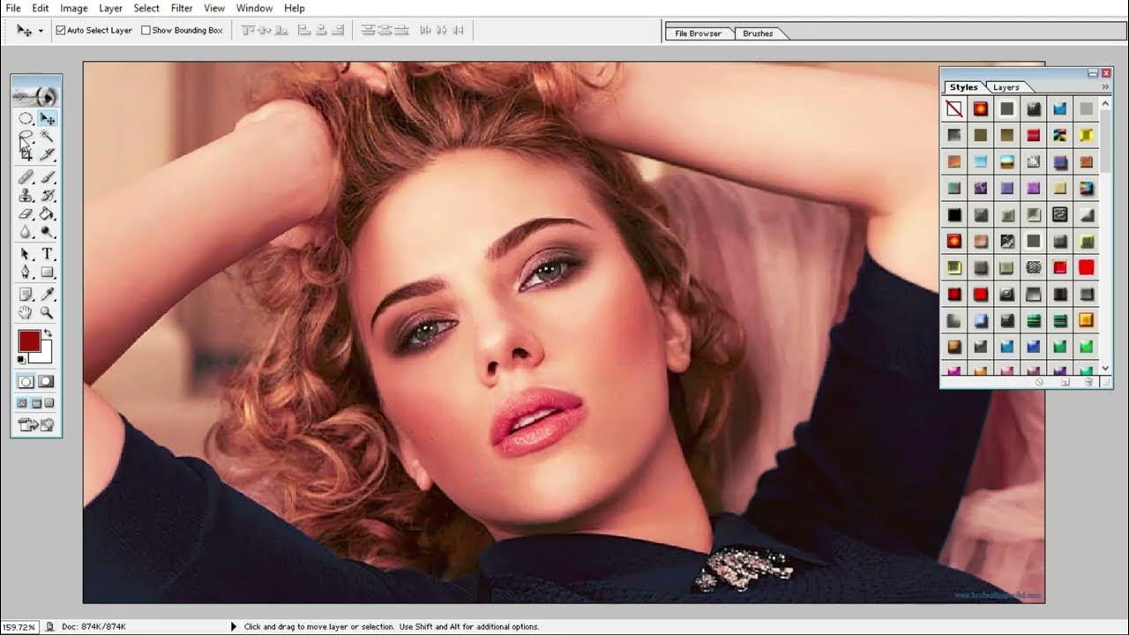Screen dimensions: 1129x635
Task: Open the Filter menu
Action: pos(182,8)
